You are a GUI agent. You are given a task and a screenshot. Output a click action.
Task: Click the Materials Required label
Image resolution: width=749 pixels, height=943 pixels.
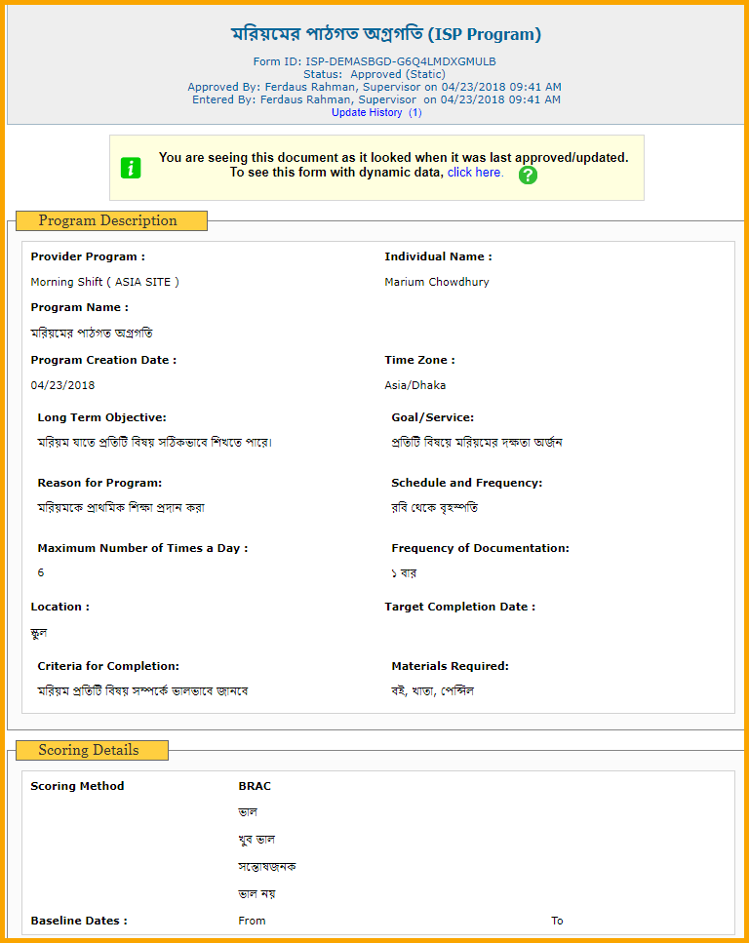pos(450,666)
